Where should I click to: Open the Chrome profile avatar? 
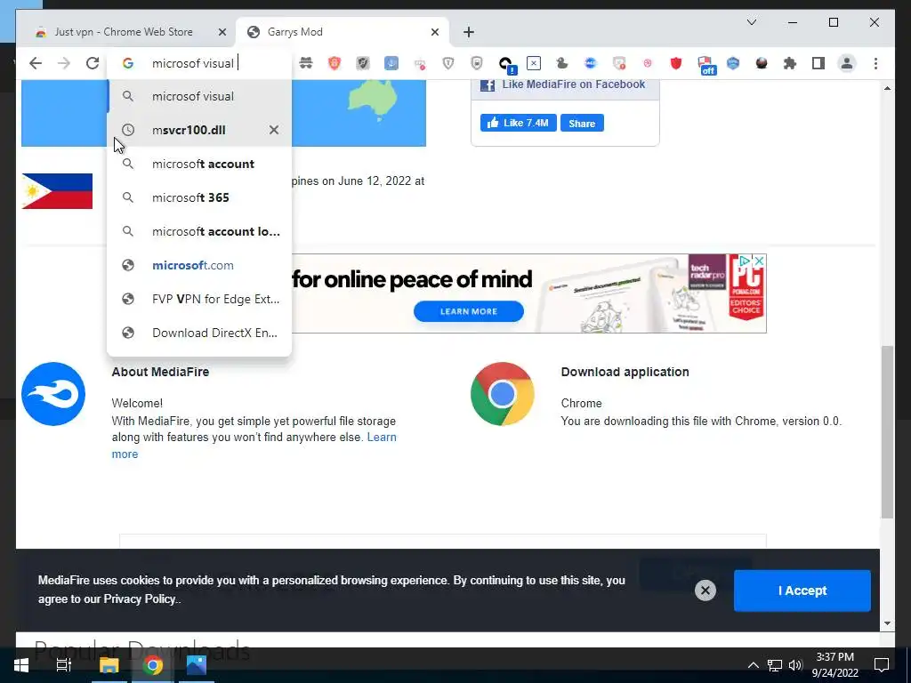[x=847, y=63]
